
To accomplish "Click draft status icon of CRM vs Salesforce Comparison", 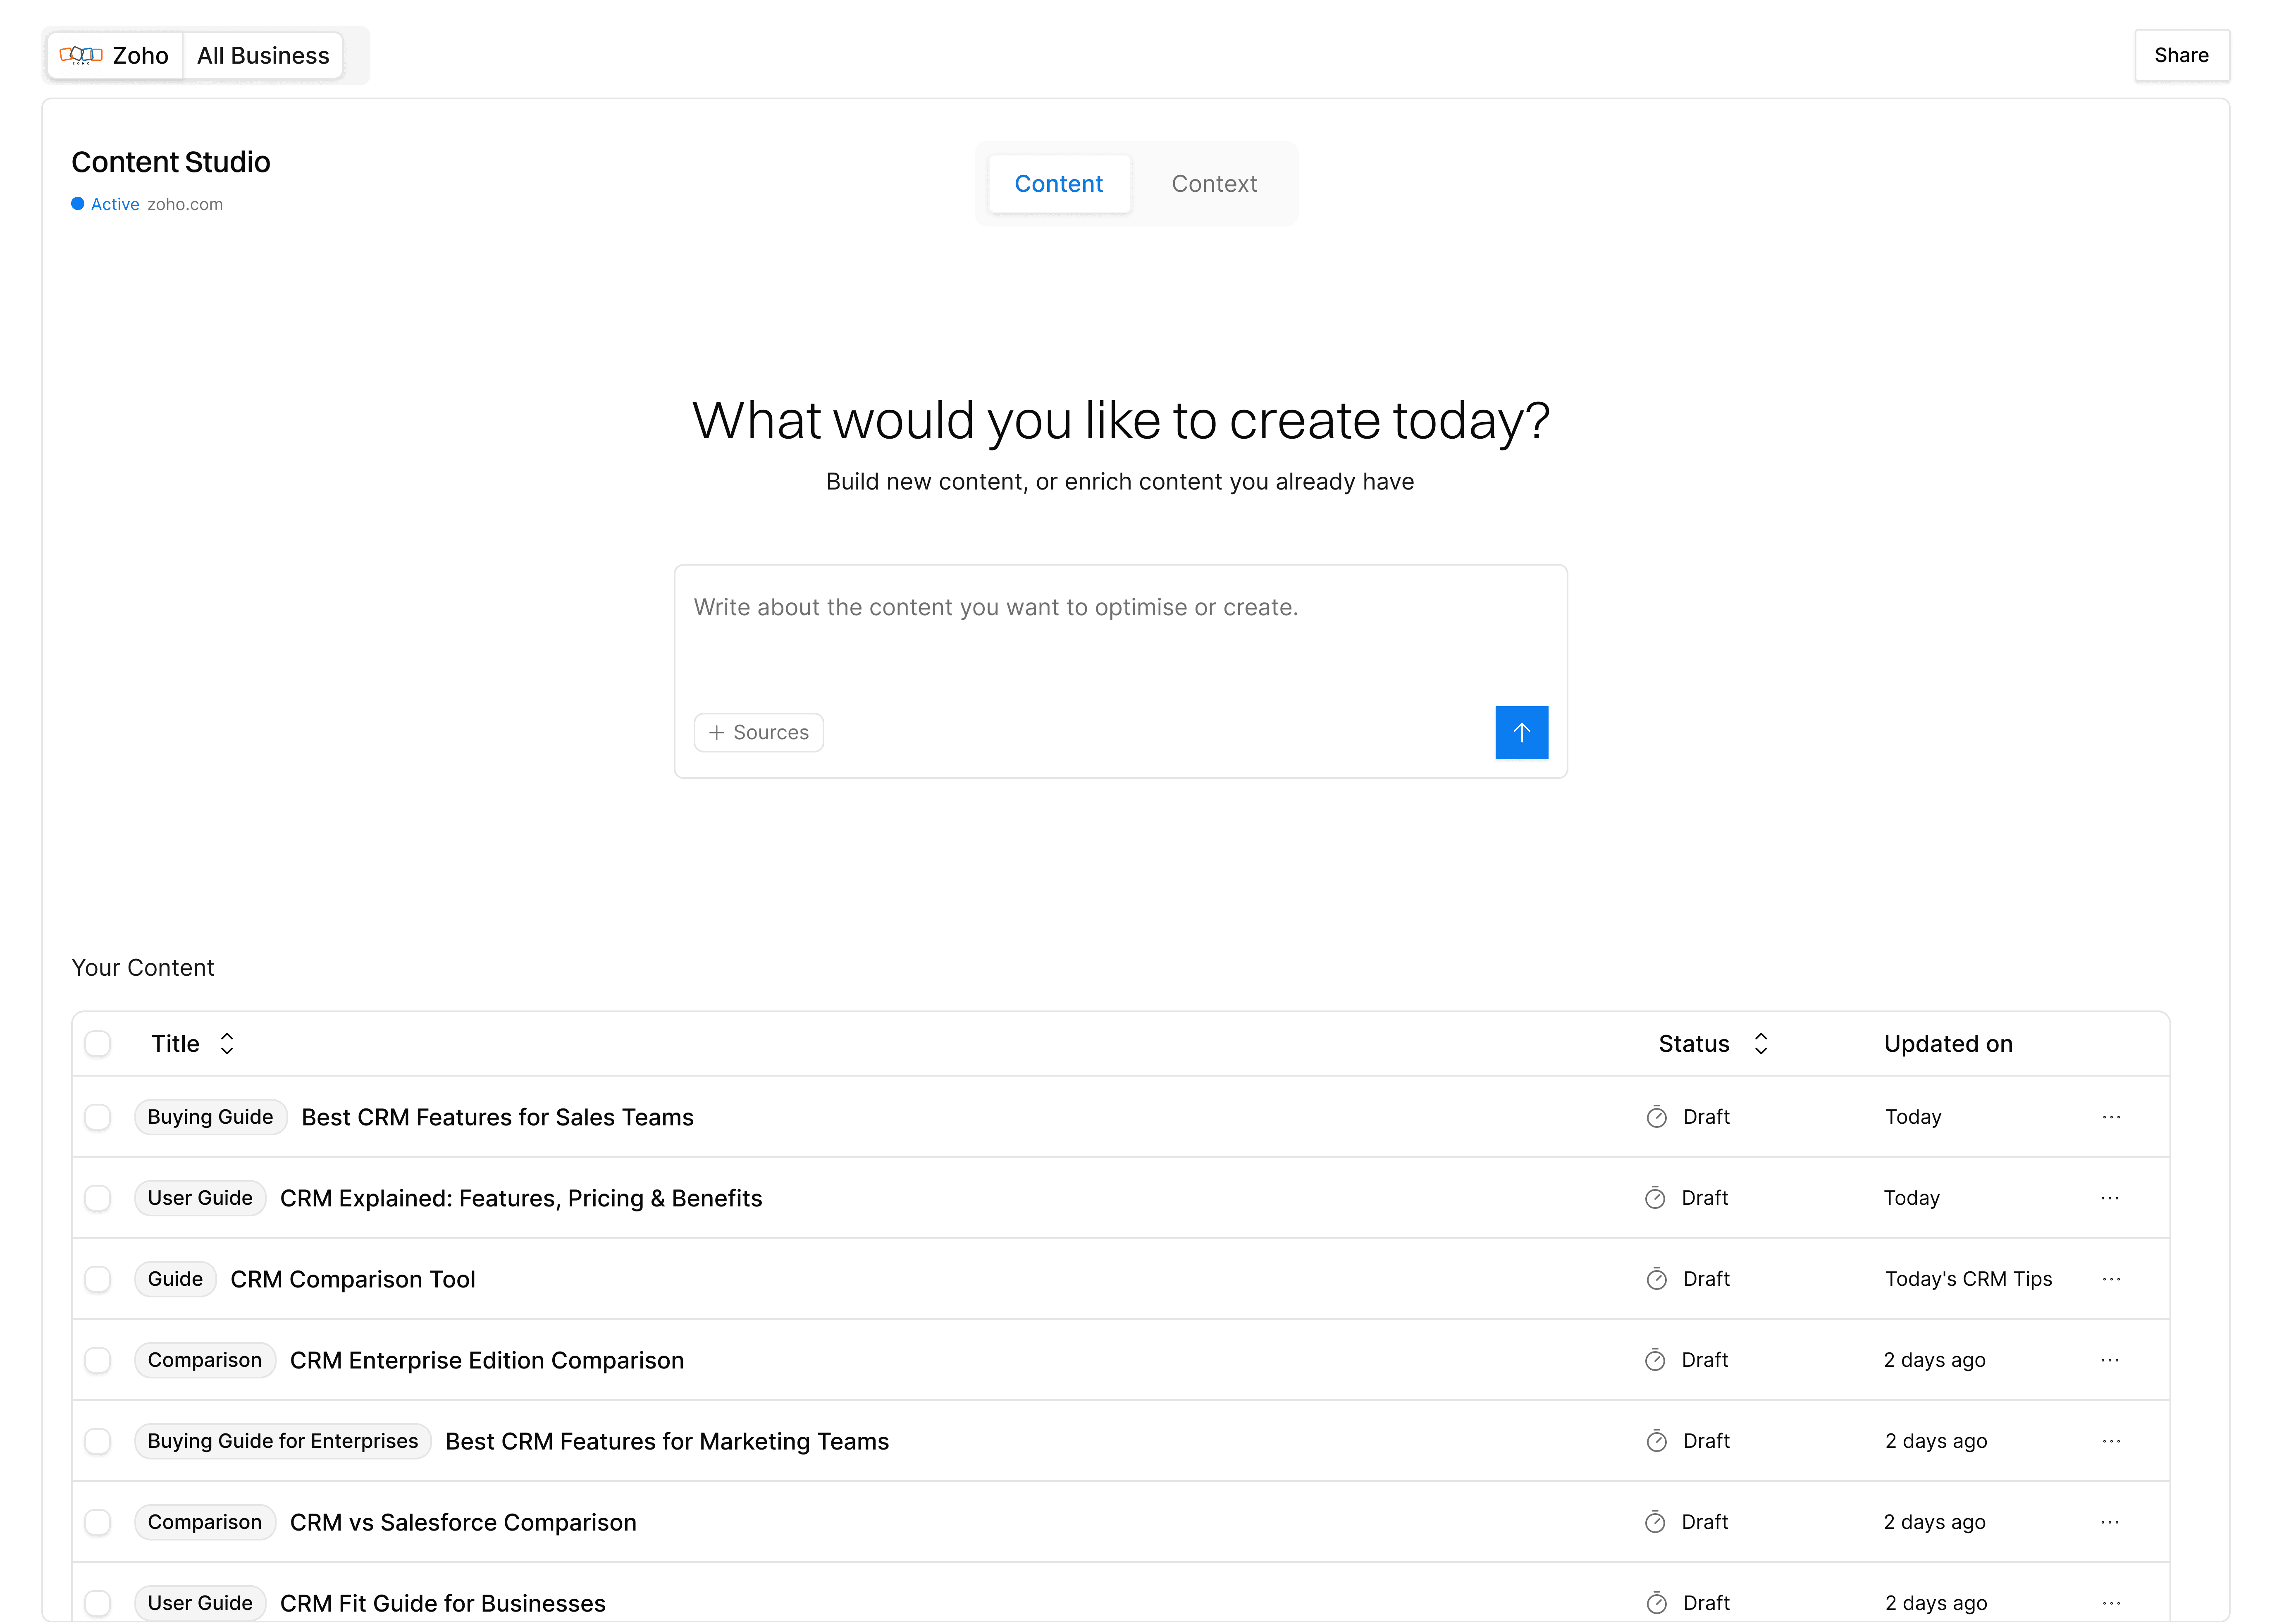I will point(1655,1522).
